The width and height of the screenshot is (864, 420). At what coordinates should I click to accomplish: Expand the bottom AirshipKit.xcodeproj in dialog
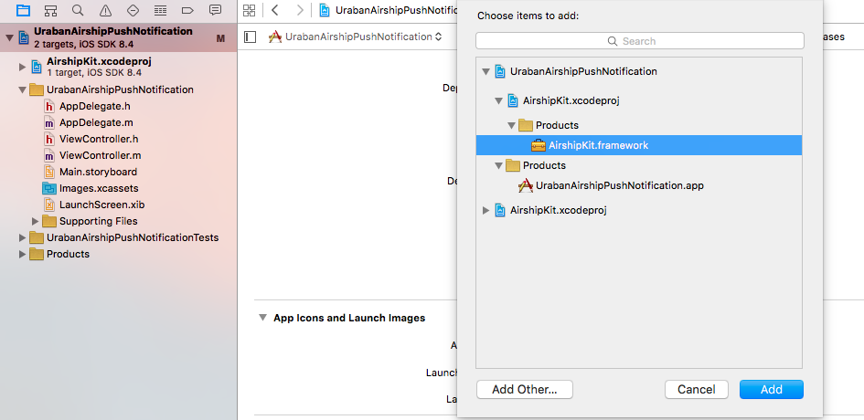point(485,210)
